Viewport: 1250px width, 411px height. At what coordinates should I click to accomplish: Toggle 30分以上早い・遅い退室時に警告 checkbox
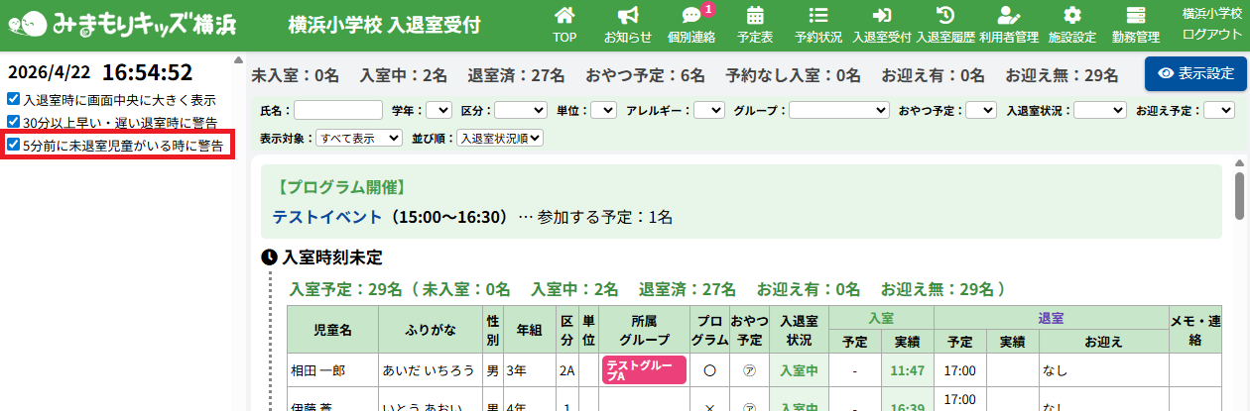coord(13,122)
